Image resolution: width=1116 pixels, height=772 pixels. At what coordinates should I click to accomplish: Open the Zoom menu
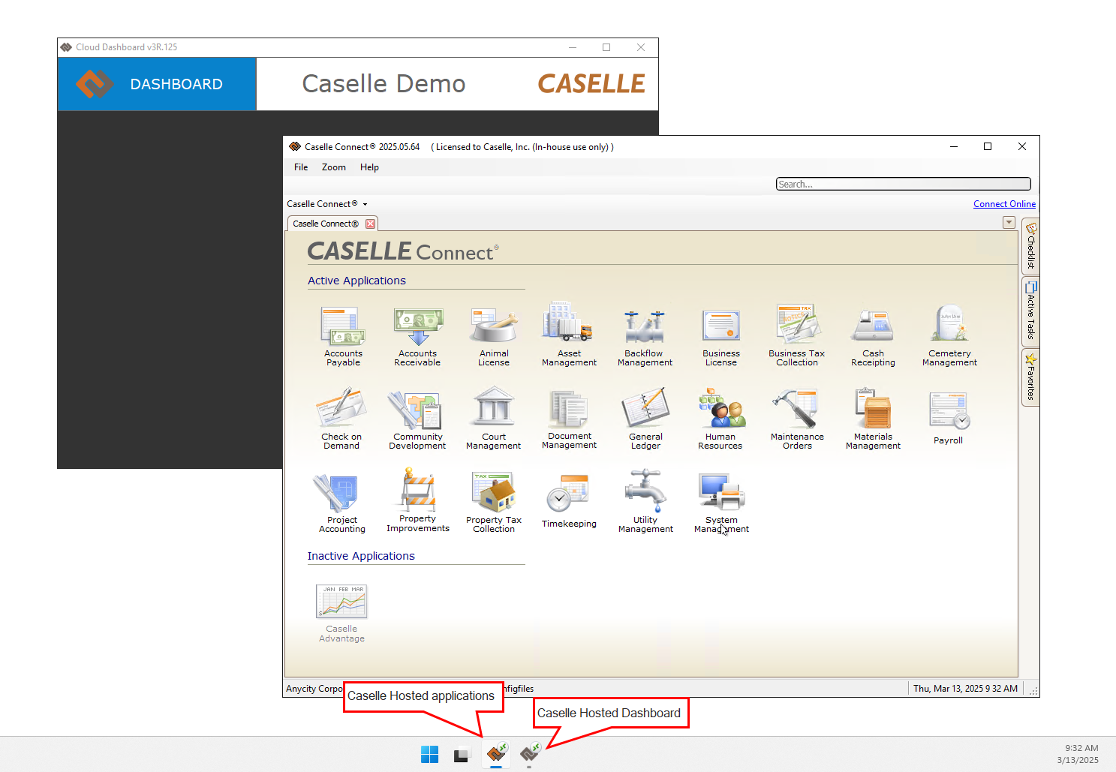click(333, 167)
